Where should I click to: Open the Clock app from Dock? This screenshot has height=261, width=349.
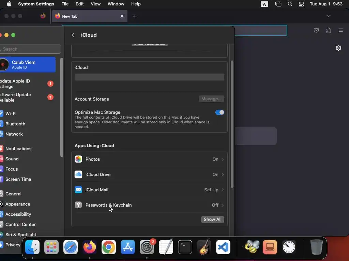[289, 247]
